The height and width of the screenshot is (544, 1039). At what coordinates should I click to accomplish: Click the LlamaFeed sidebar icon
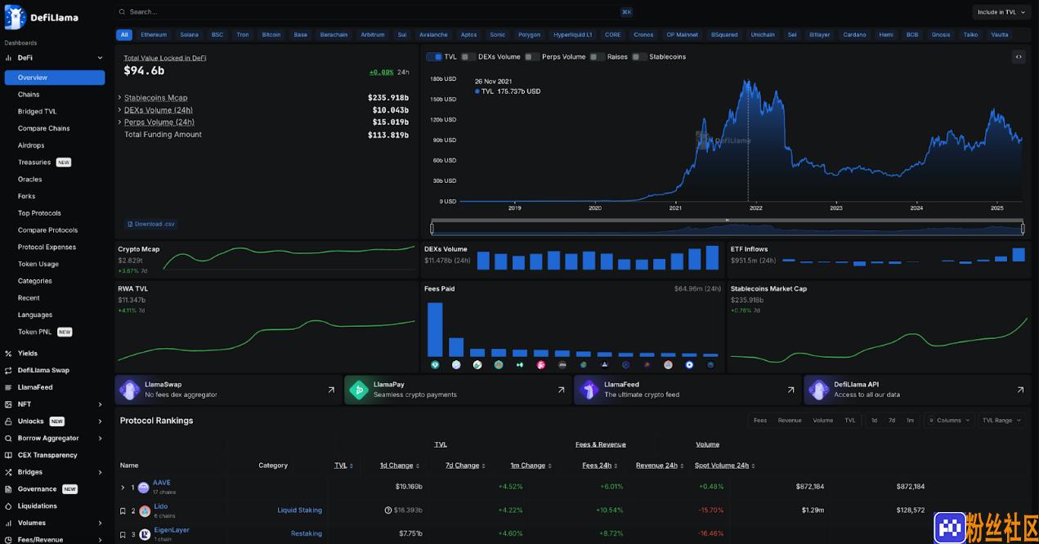click(x=9, y=387)
